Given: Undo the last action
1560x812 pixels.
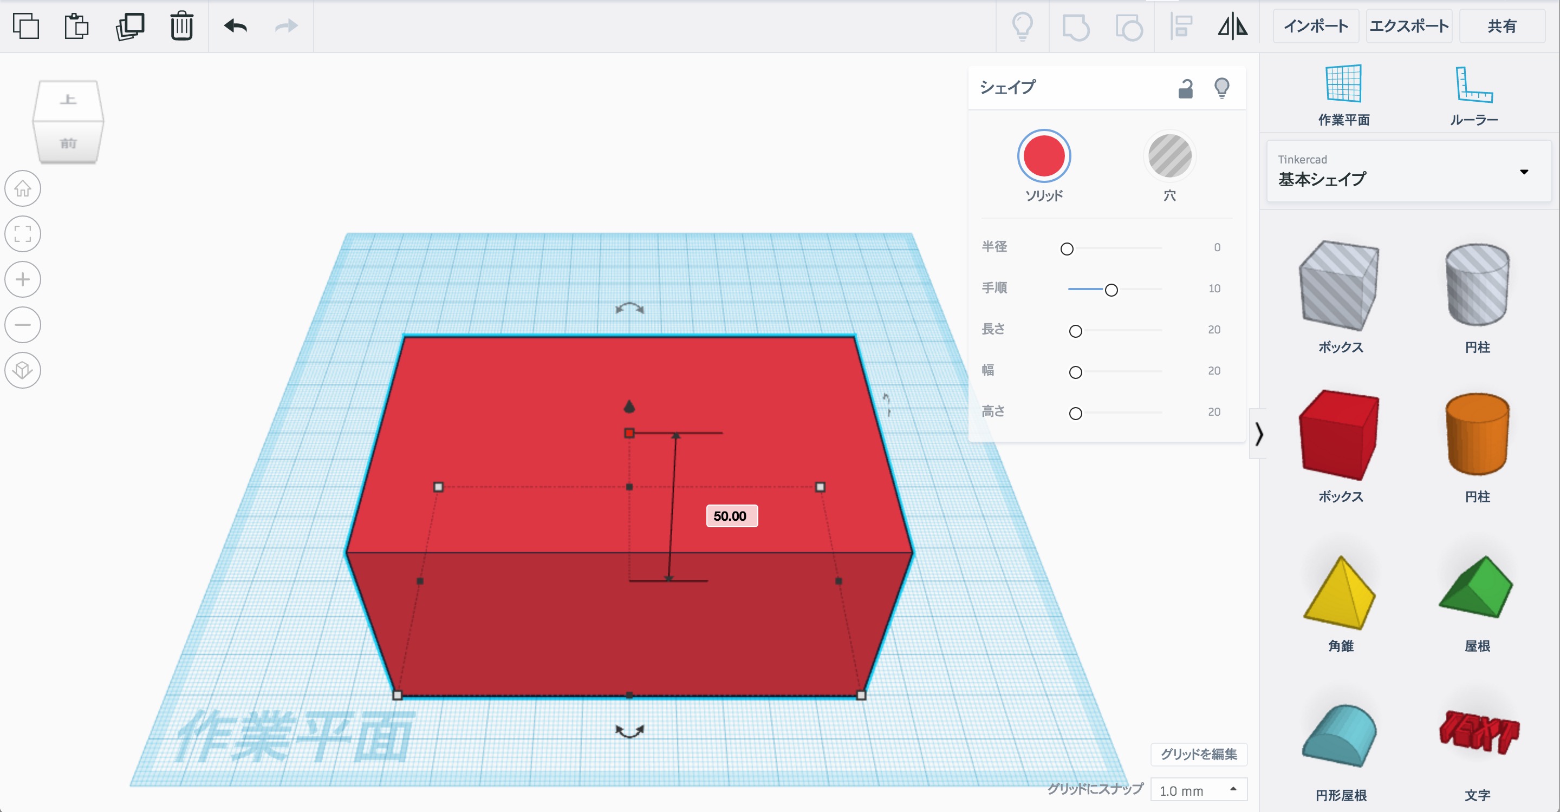Looking at the screenshot, I should [235, 26].
